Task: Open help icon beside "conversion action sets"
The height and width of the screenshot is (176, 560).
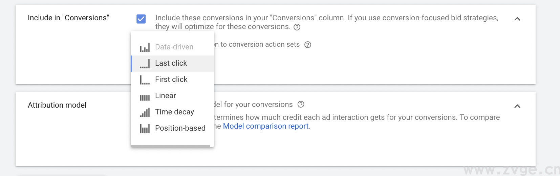Action: [308, 45]
